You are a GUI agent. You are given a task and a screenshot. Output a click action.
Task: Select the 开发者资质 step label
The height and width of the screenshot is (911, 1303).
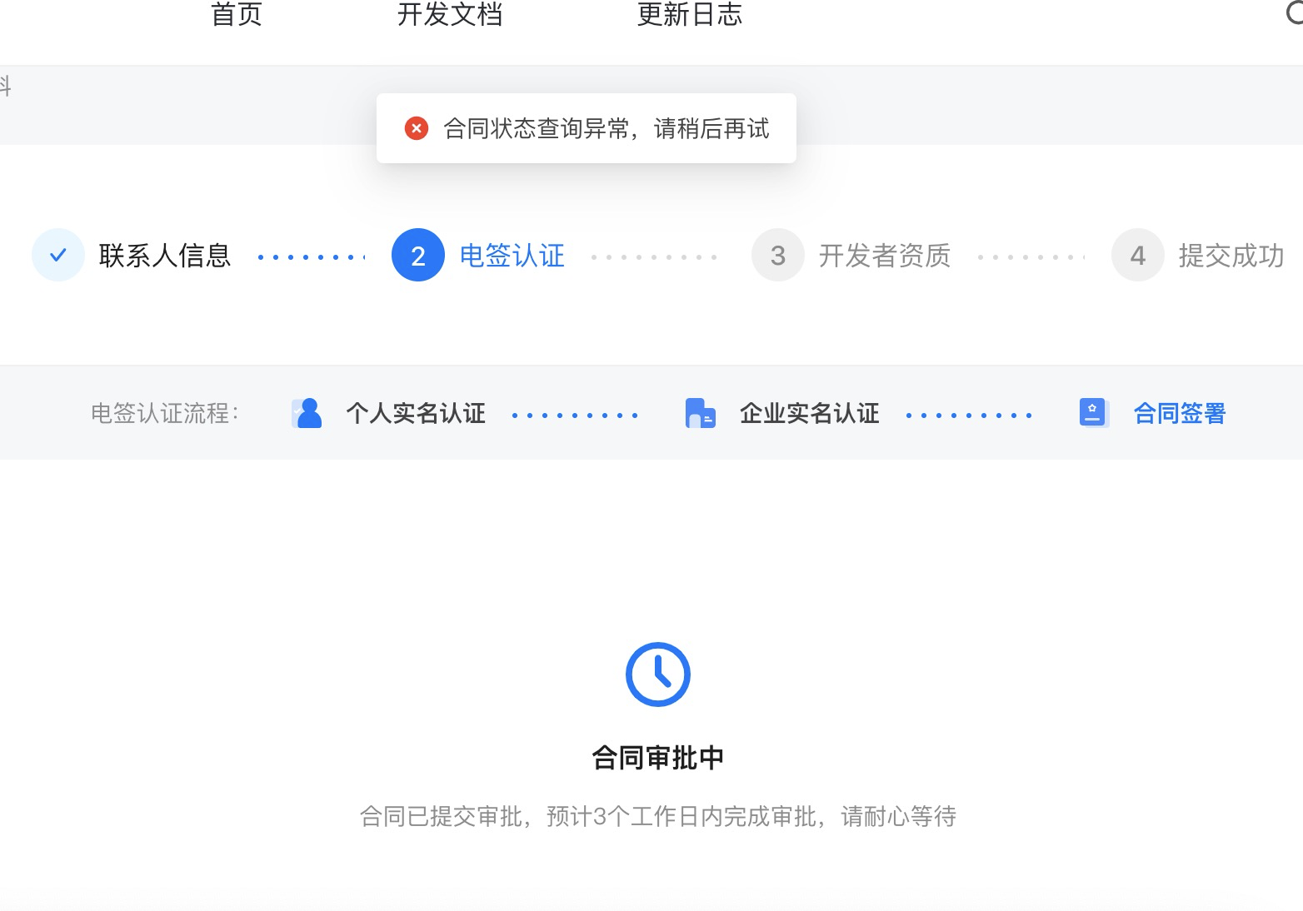point(885,256)
